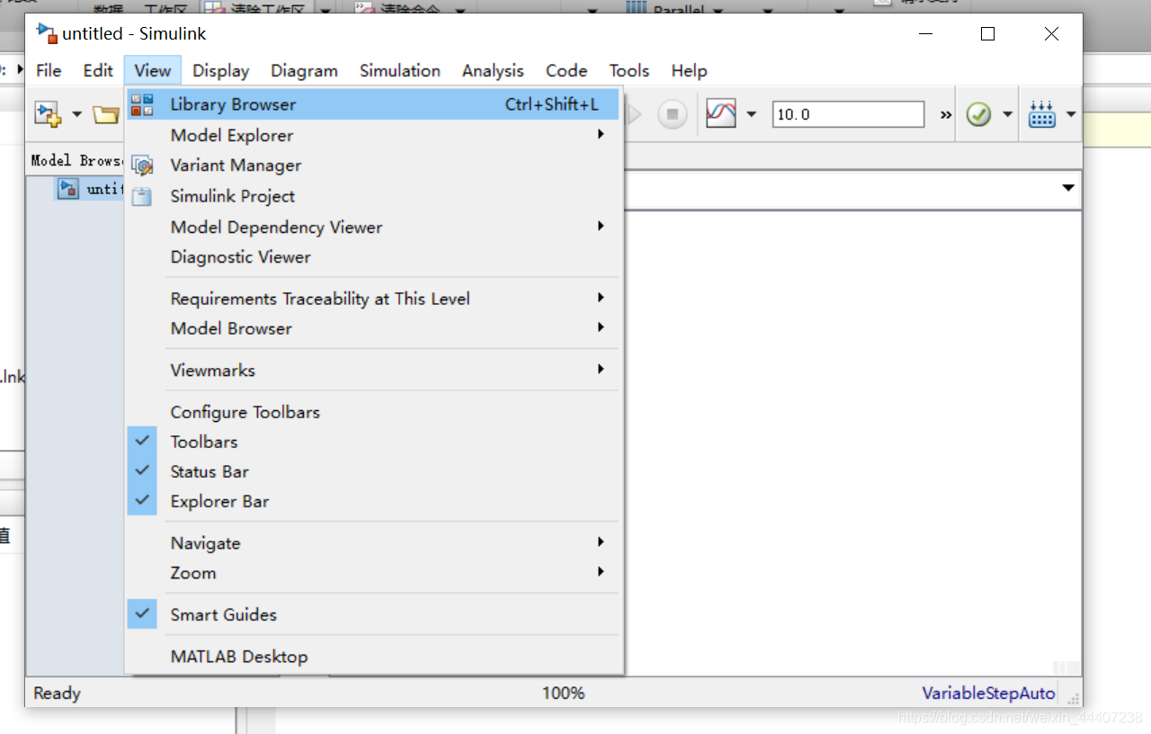Expand the Model Explorer submenu

point(373,135)
